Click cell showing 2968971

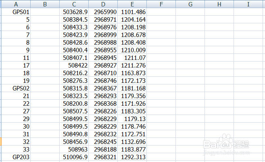(103, 20)
